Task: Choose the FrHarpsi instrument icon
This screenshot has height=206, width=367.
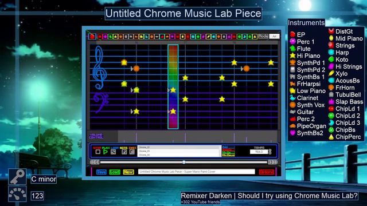Action: 136,37
